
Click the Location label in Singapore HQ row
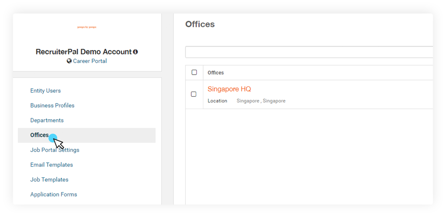(x=217, y=101)
